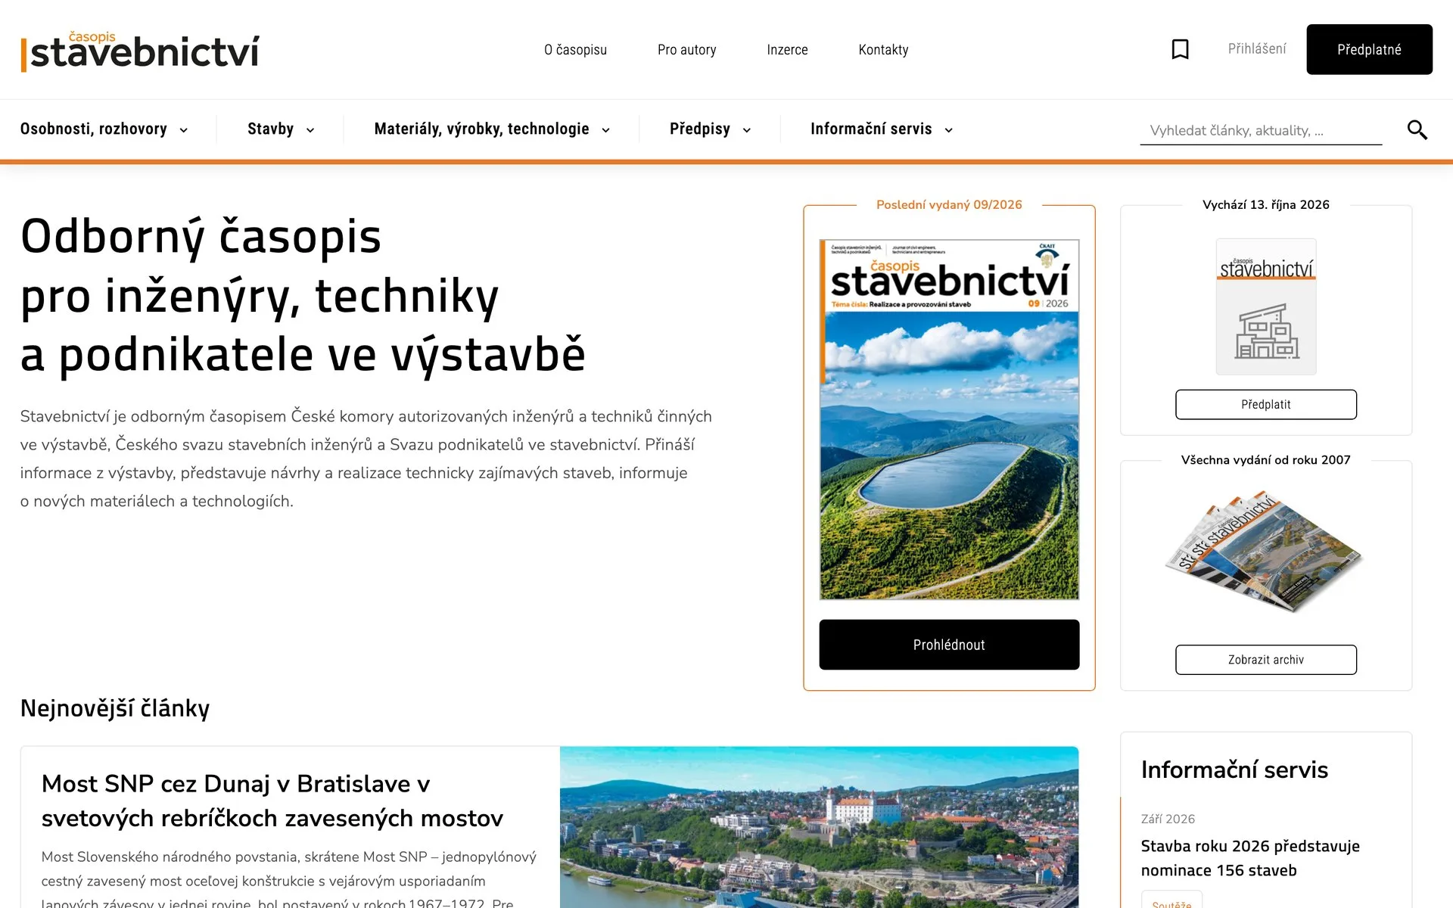
Task: Click the Vychází 13. října 2026 label
Action: click(1266, 204)
